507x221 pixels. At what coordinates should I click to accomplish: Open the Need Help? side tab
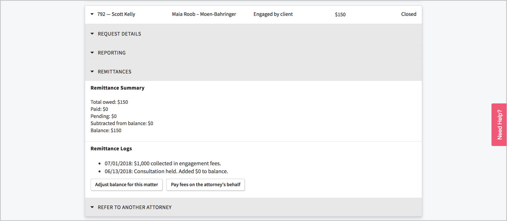(499, 125)
